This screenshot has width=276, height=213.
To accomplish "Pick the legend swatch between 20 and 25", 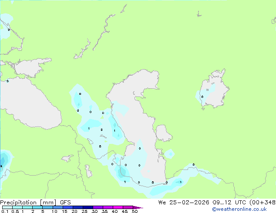I will pos(78,207).
